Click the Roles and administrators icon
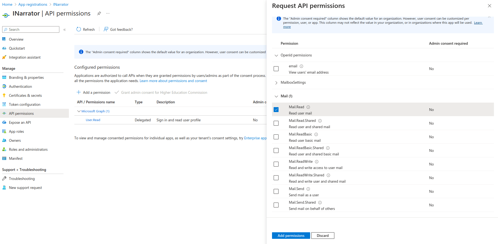The height and width of the screenshot is (244, 498). point(4,149)
